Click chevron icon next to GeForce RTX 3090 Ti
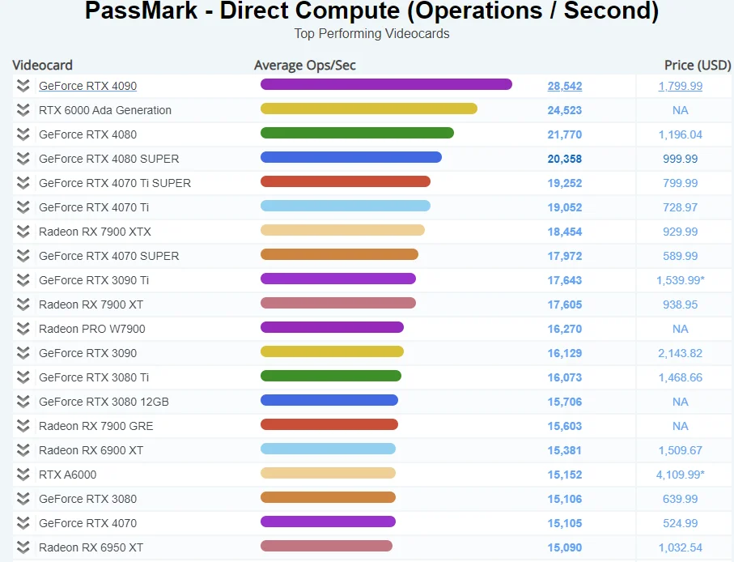Viewport: 734px width, 562px height. (23, 280)
